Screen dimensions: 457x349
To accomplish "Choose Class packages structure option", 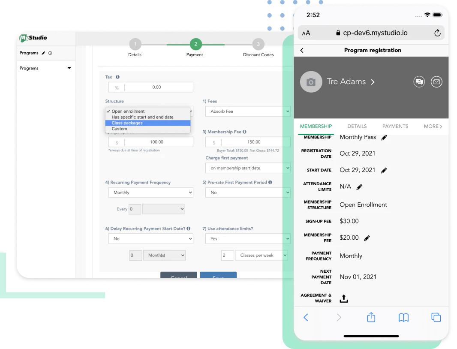I will click(x=148, y=123).
